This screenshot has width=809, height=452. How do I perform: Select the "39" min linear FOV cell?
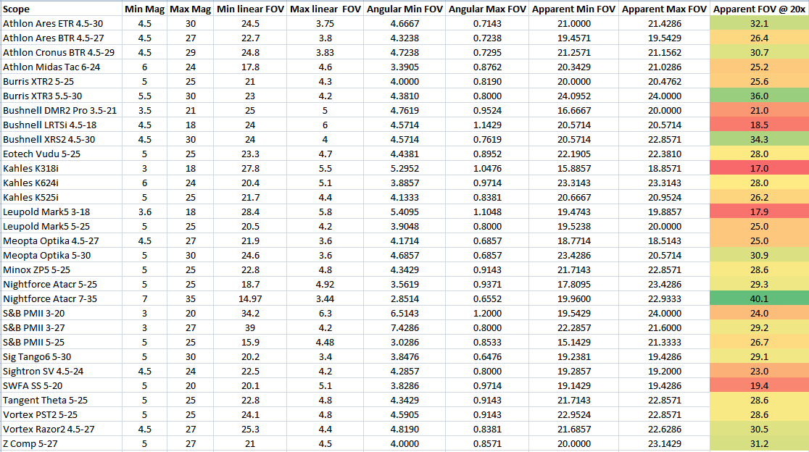coord(250,328)
